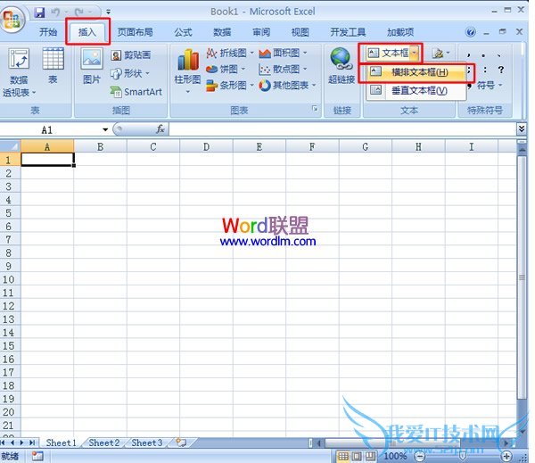Open Add-ins (加载项) tab
The image size is (535, 463).
click(x=400, y=32)
